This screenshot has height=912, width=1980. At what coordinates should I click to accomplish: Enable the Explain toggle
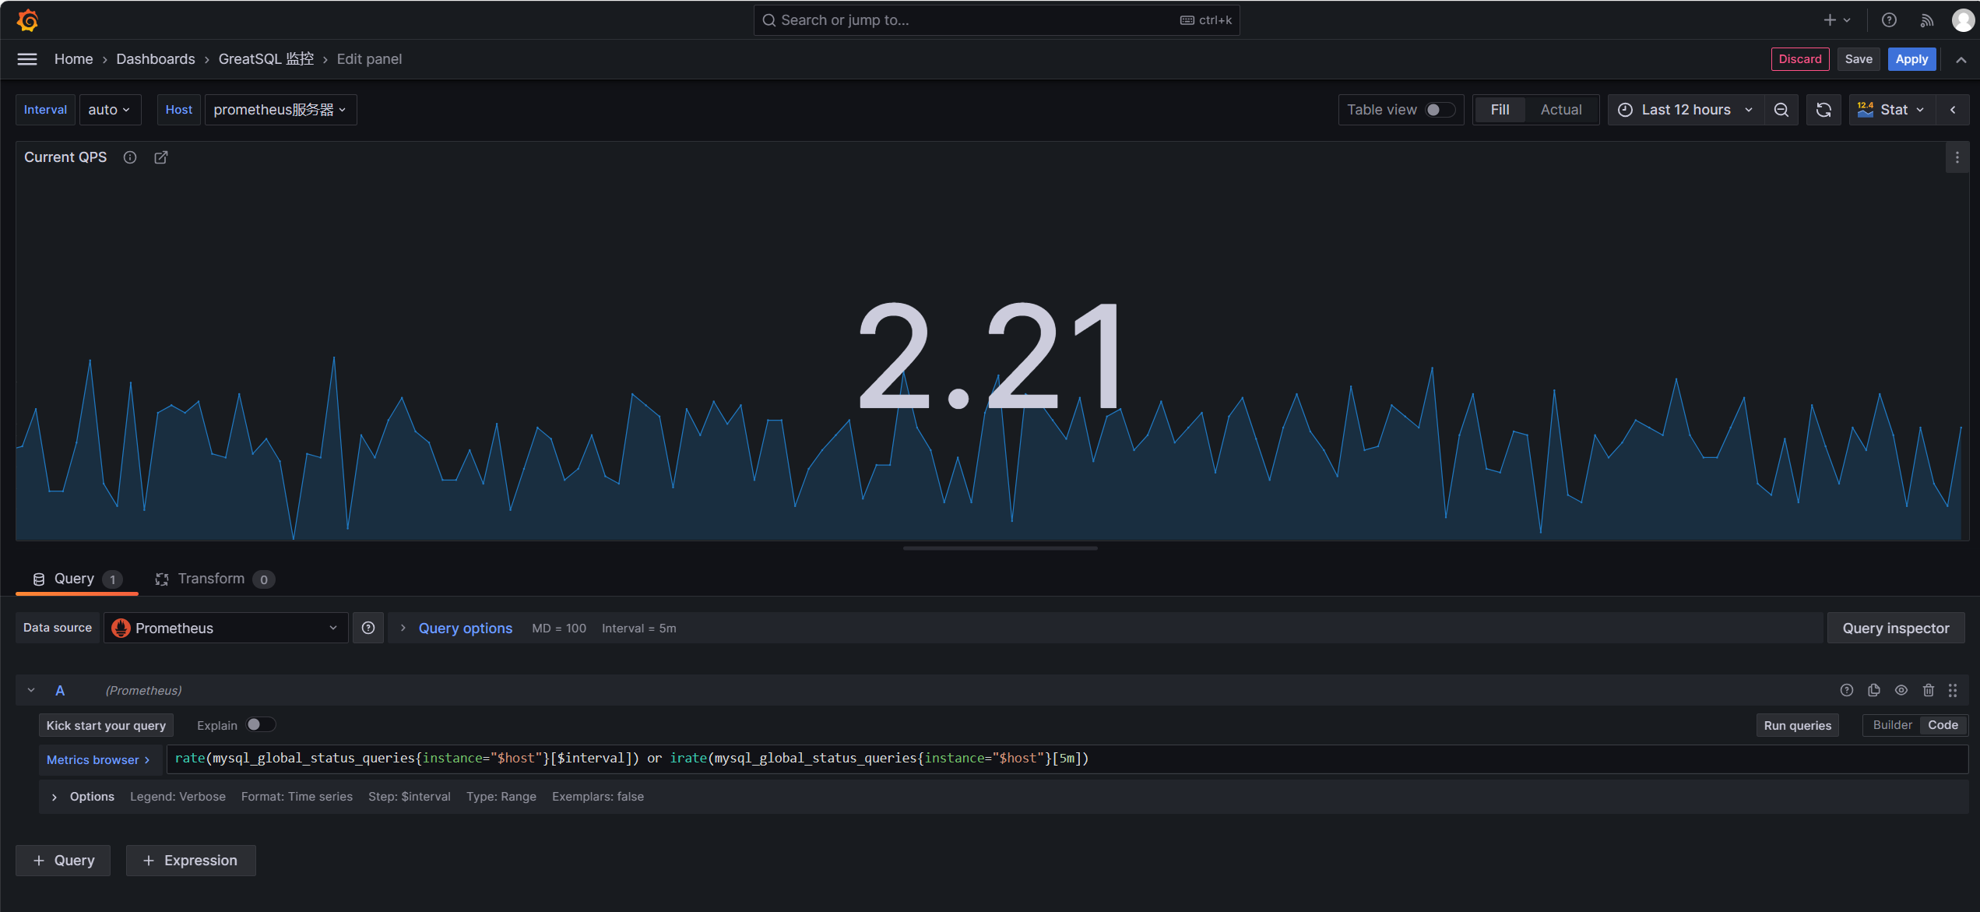click(260, 725)
